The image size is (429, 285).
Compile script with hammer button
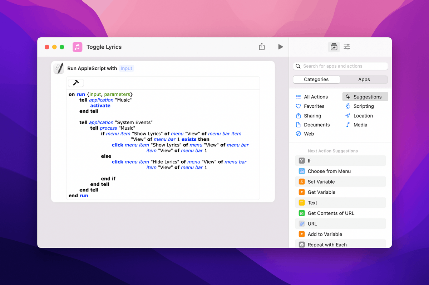[76, 83]
